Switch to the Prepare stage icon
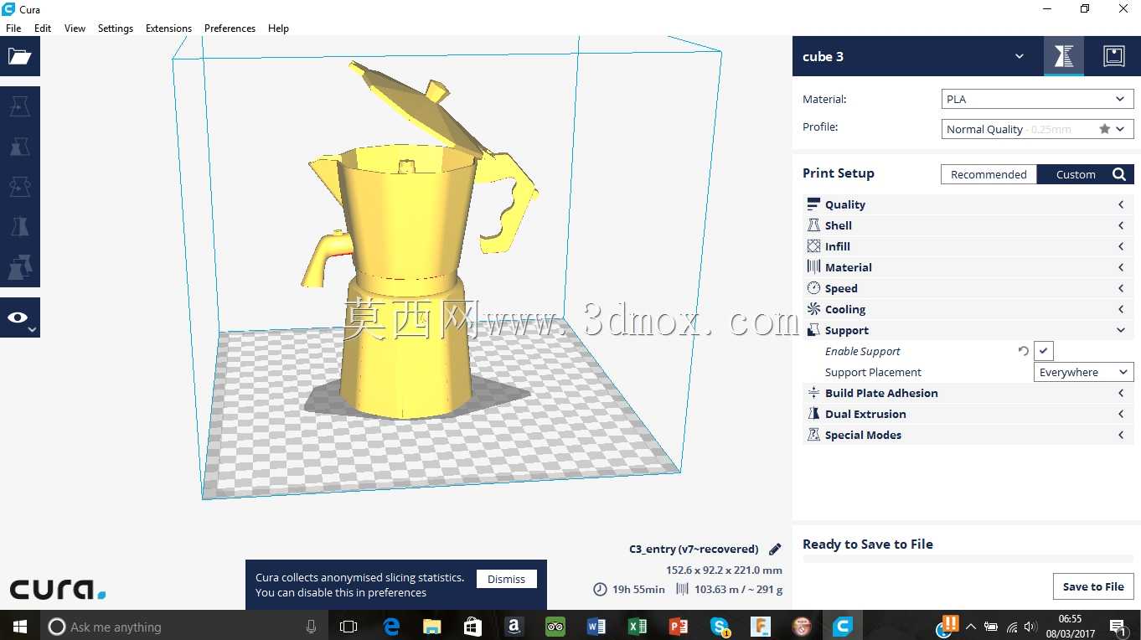The height and width of the screenshot is (640, 1141). [1064, 56]
